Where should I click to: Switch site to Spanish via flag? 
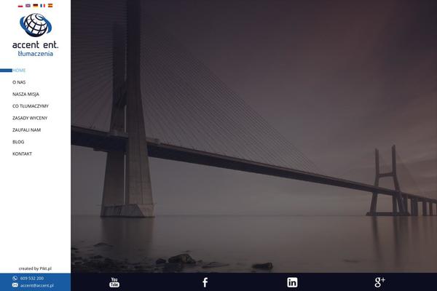point(50,5)
